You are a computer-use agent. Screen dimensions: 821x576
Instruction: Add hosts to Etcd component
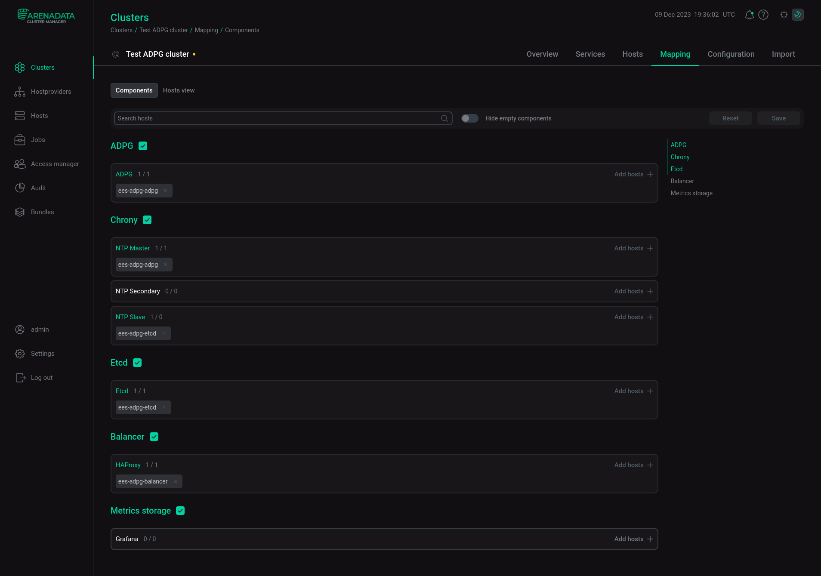point(633,391)
